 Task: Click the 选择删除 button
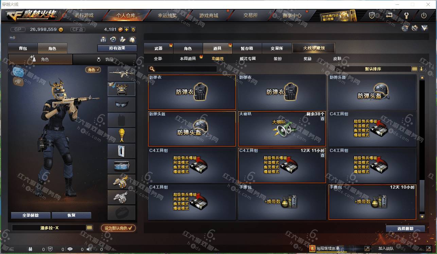(x=405, y=229)
